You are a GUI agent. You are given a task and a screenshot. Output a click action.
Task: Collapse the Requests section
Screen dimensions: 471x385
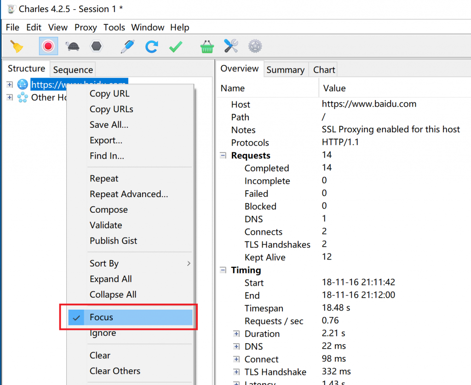[x=223, y=155]
